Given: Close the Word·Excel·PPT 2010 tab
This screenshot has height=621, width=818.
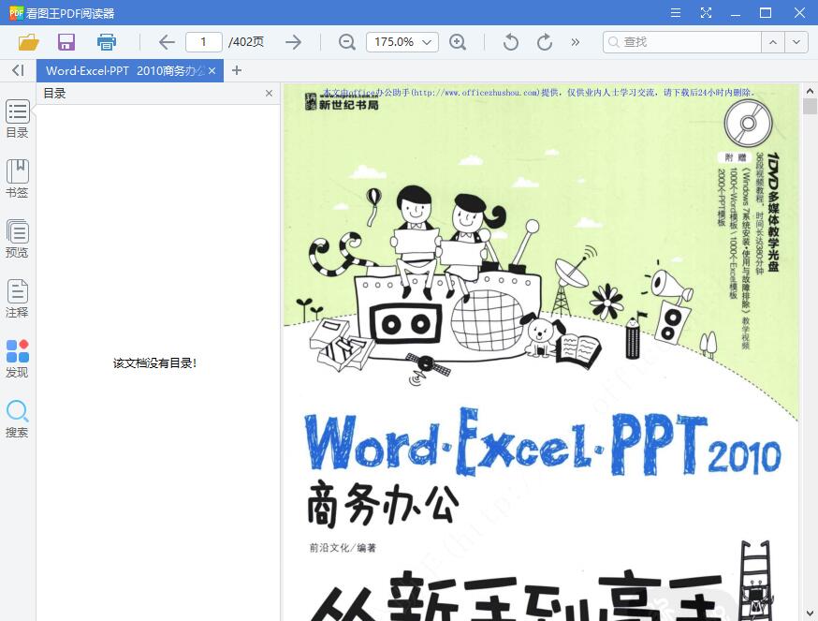Looking at the screenshot, I should (x=212, y=70).
